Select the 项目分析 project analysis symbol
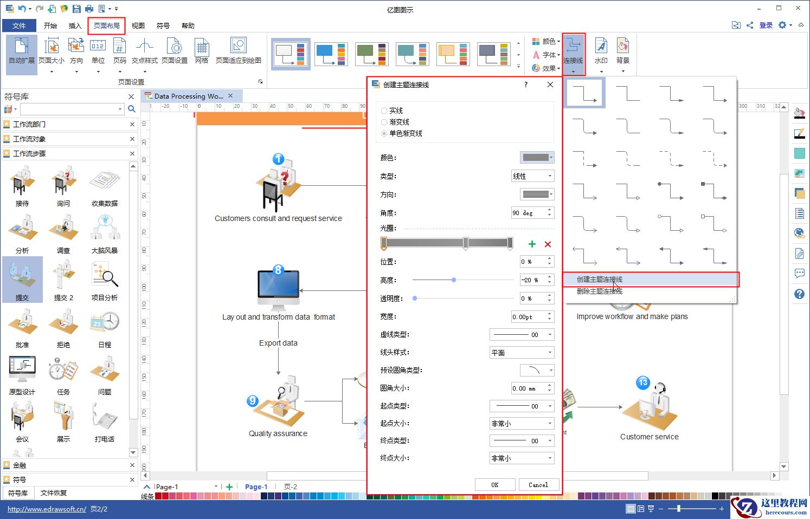This screenshot has width=810, height=519. click(105, 281)
